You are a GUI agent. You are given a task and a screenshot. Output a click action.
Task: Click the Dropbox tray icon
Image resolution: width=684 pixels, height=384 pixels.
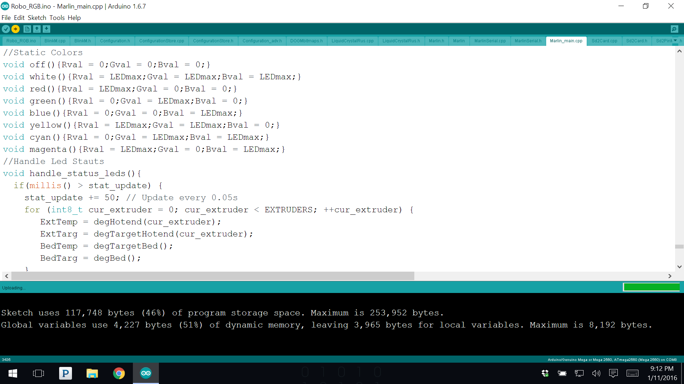tap(545, 373)
